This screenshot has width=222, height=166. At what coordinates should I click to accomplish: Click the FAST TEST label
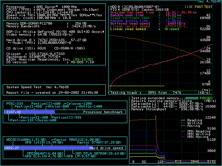point(204,7)
